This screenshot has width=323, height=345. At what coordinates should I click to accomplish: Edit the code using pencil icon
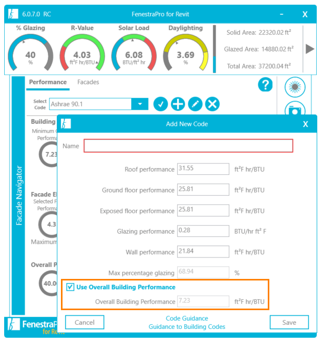(195, 104)
